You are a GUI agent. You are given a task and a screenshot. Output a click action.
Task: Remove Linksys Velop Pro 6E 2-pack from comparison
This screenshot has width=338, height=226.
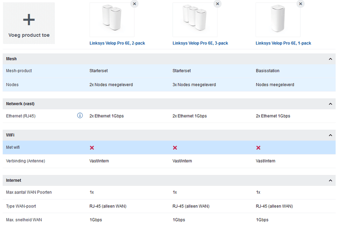point(134,4)
